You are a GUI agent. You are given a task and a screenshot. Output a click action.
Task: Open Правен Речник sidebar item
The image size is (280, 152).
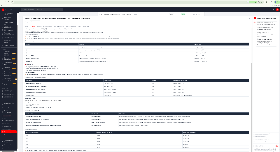pos(9,45)
